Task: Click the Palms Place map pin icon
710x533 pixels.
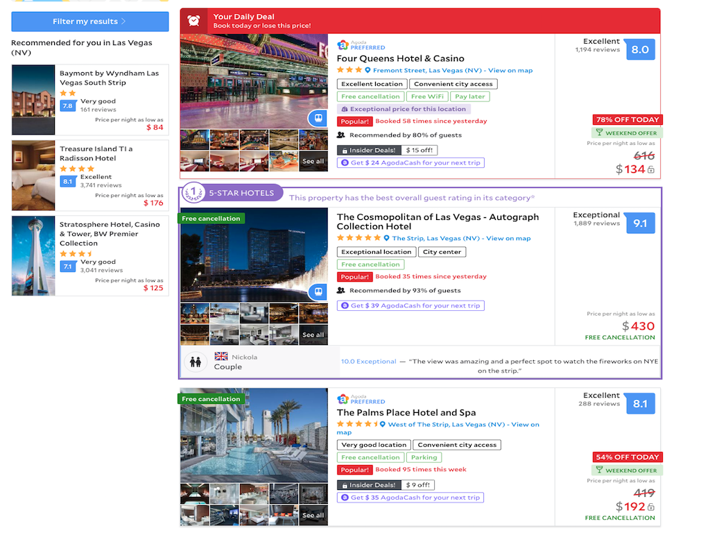Action: click(x=383, y=425)
